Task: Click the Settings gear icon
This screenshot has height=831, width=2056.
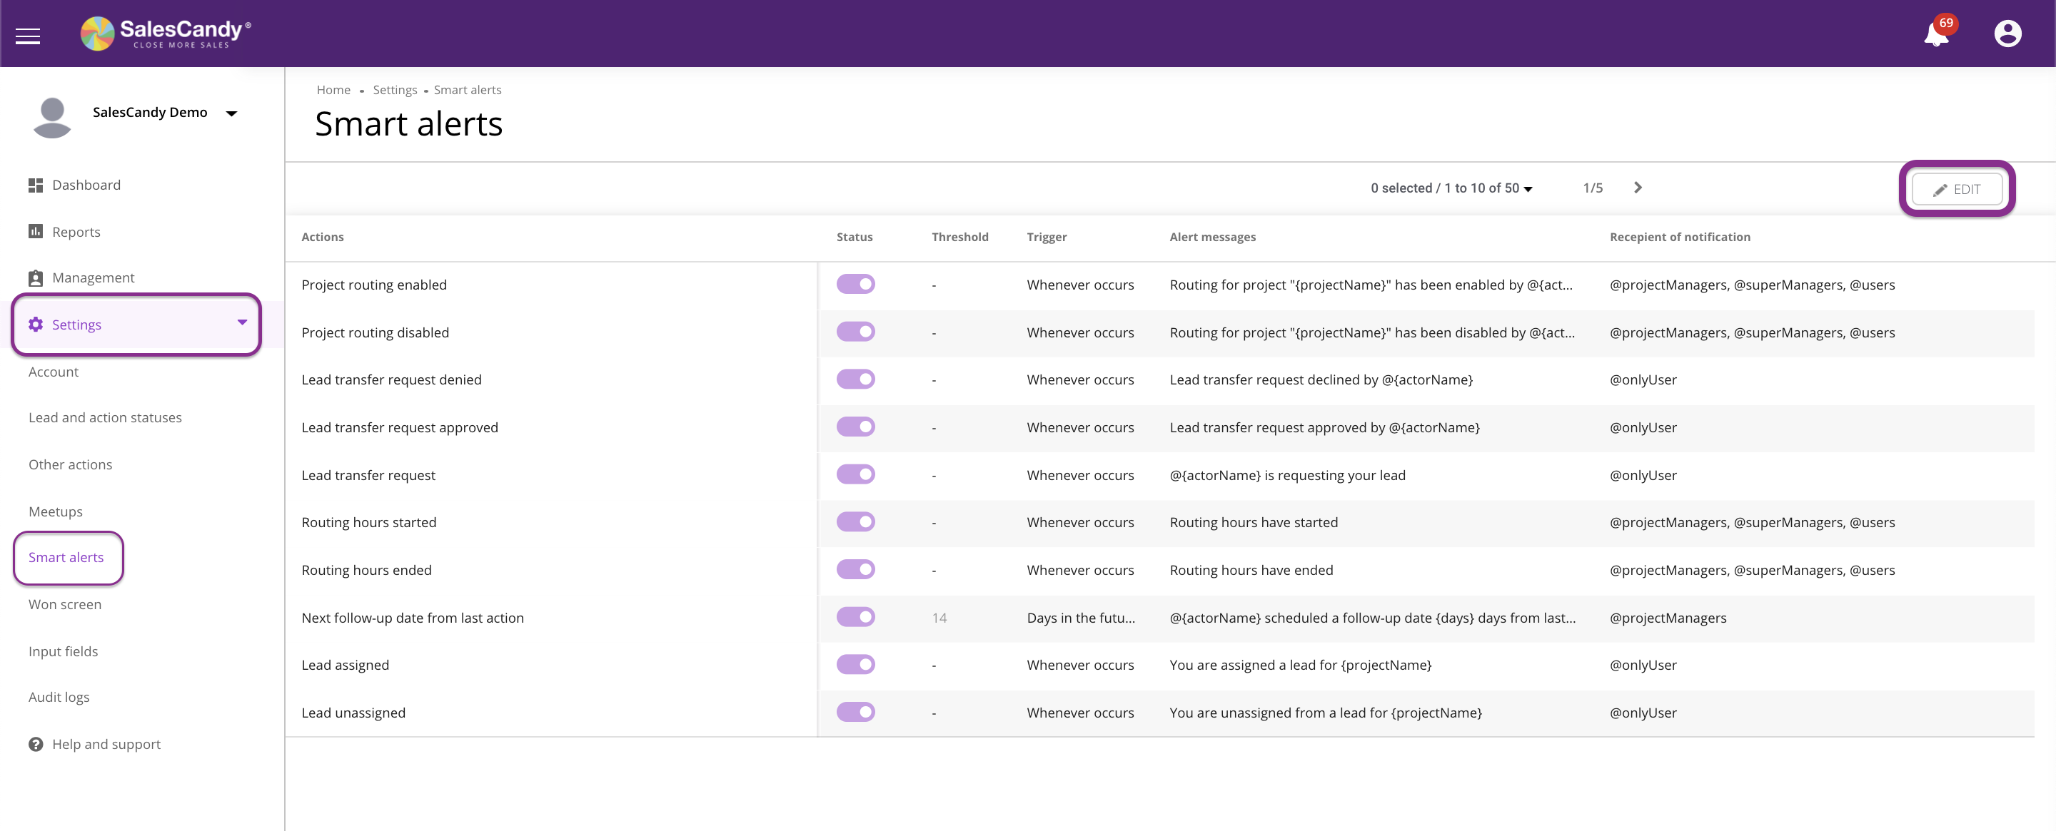Action: tap(36, 325)
